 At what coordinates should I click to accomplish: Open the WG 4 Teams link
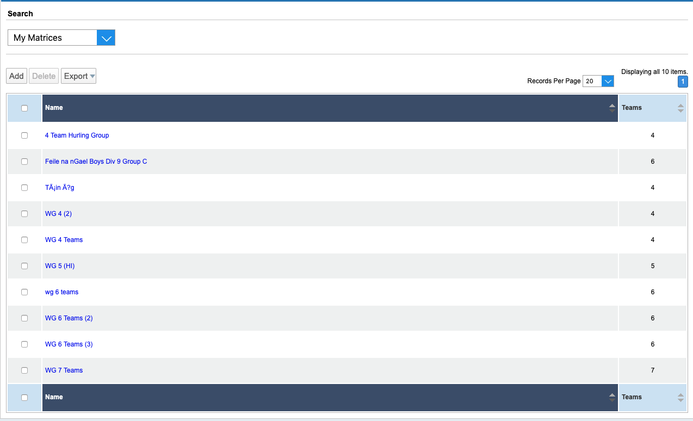(x=64, y=240)
